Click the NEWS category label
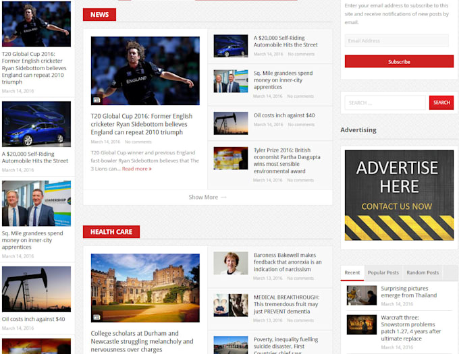Image resolution: width=459 pixels, height=354 pixels. [99, 15]
